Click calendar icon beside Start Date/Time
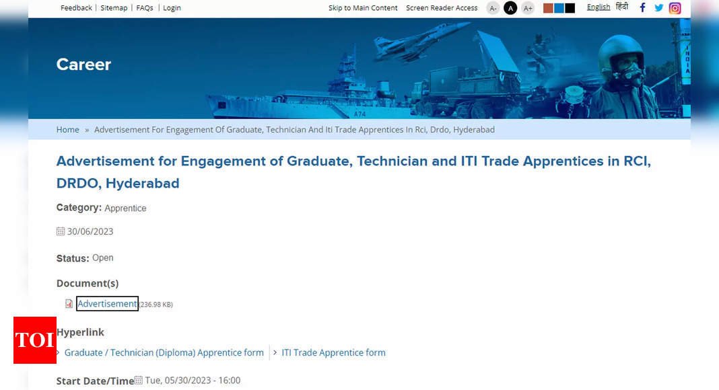 click(138, 380)
